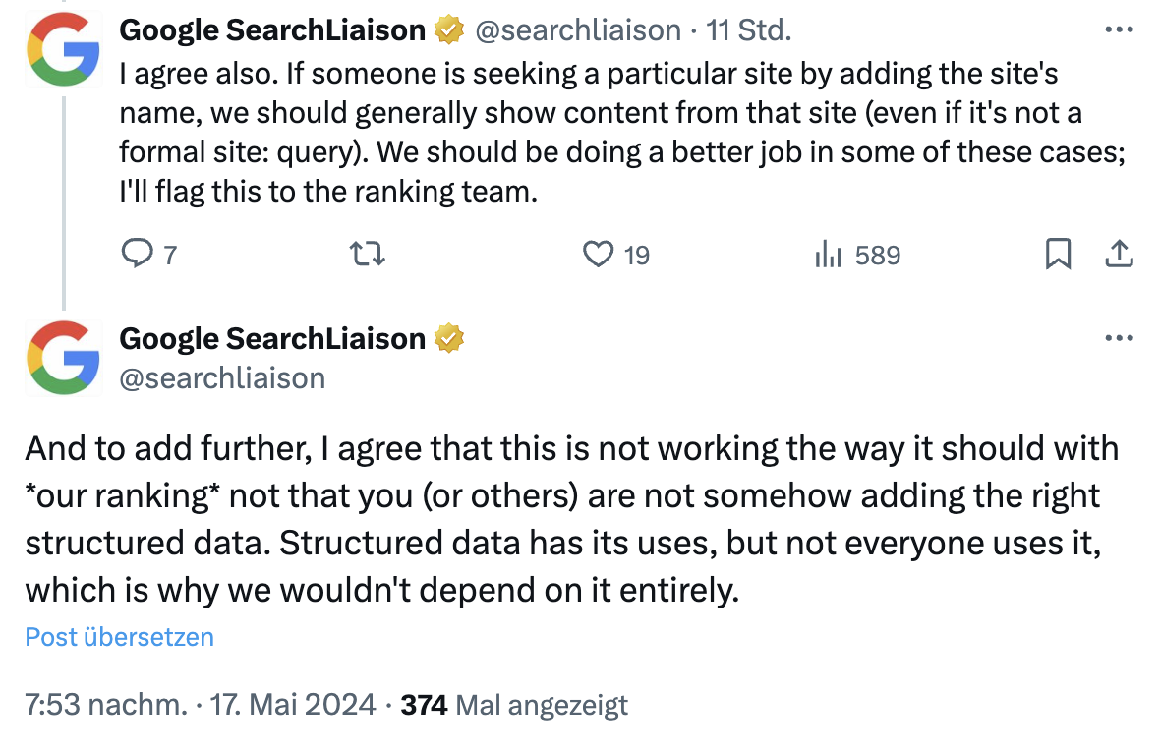Click the verified badge on the first tweet
Image resolution: width=1160 pixels, height=753 pixels.
point(449,31)
